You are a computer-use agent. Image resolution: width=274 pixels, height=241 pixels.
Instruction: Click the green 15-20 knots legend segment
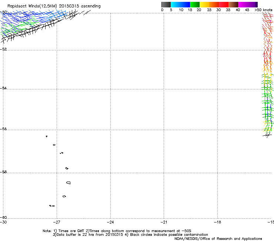[195, 4]
